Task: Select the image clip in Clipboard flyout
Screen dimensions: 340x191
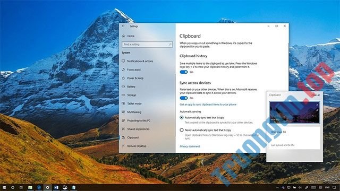Action: pyautogui.click(x=294, y=112)
